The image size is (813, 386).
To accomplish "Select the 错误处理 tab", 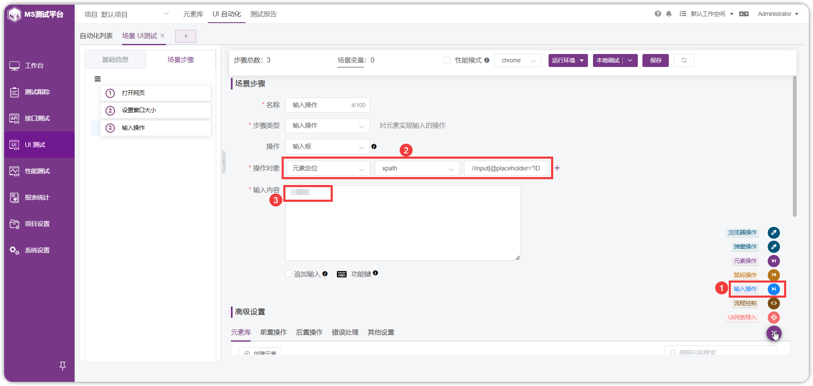I will (x=345, y=332).
